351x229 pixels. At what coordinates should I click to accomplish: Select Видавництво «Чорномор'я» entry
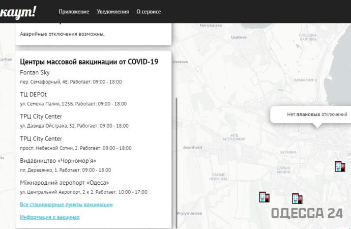click(x=57, y=160)
